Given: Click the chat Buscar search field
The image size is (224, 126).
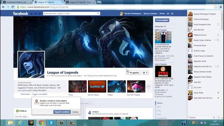Looking at the screenshot, I should pyautogui.click(x=200, y=118).
